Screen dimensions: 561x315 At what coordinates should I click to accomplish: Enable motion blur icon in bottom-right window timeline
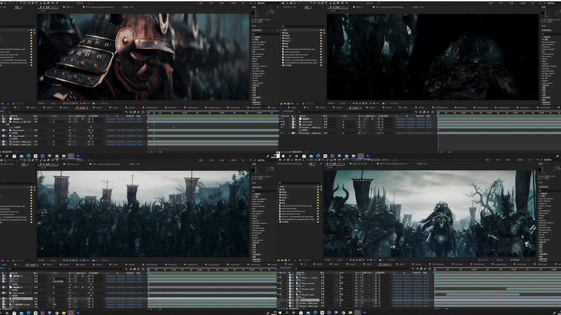425,269
